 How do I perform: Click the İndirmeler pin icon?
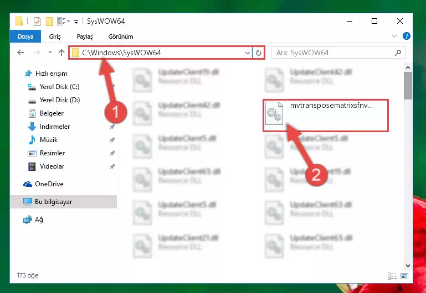tap(112, 127)
